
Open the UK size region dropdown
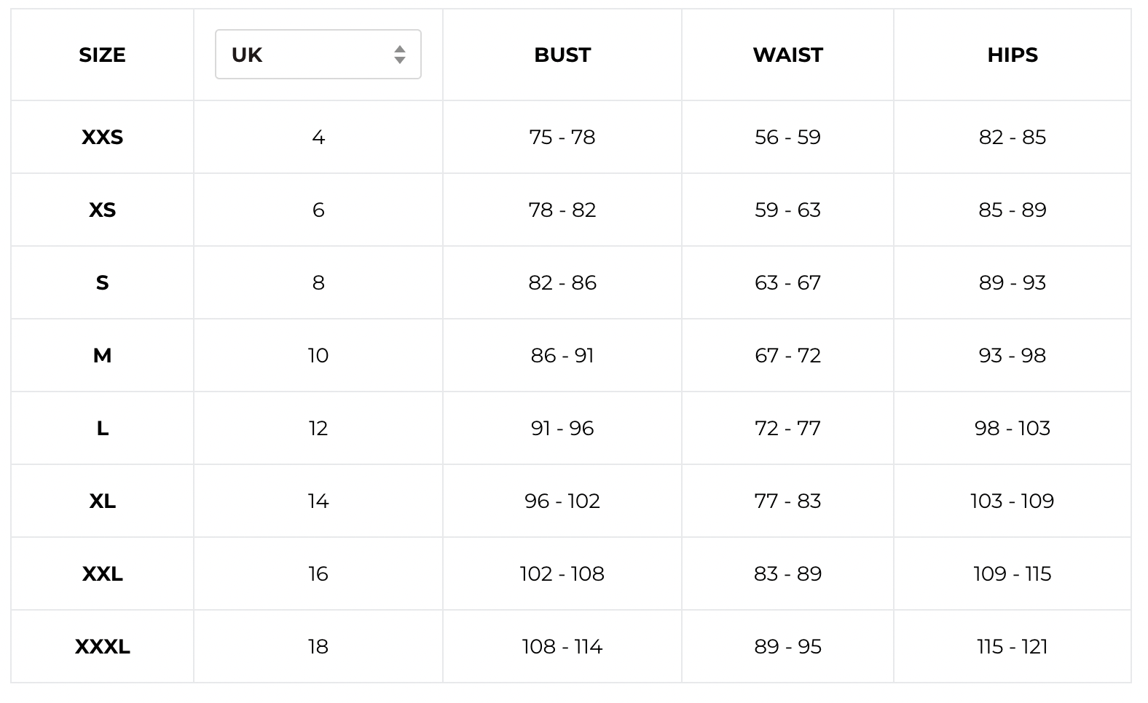[x=318, y=55]
